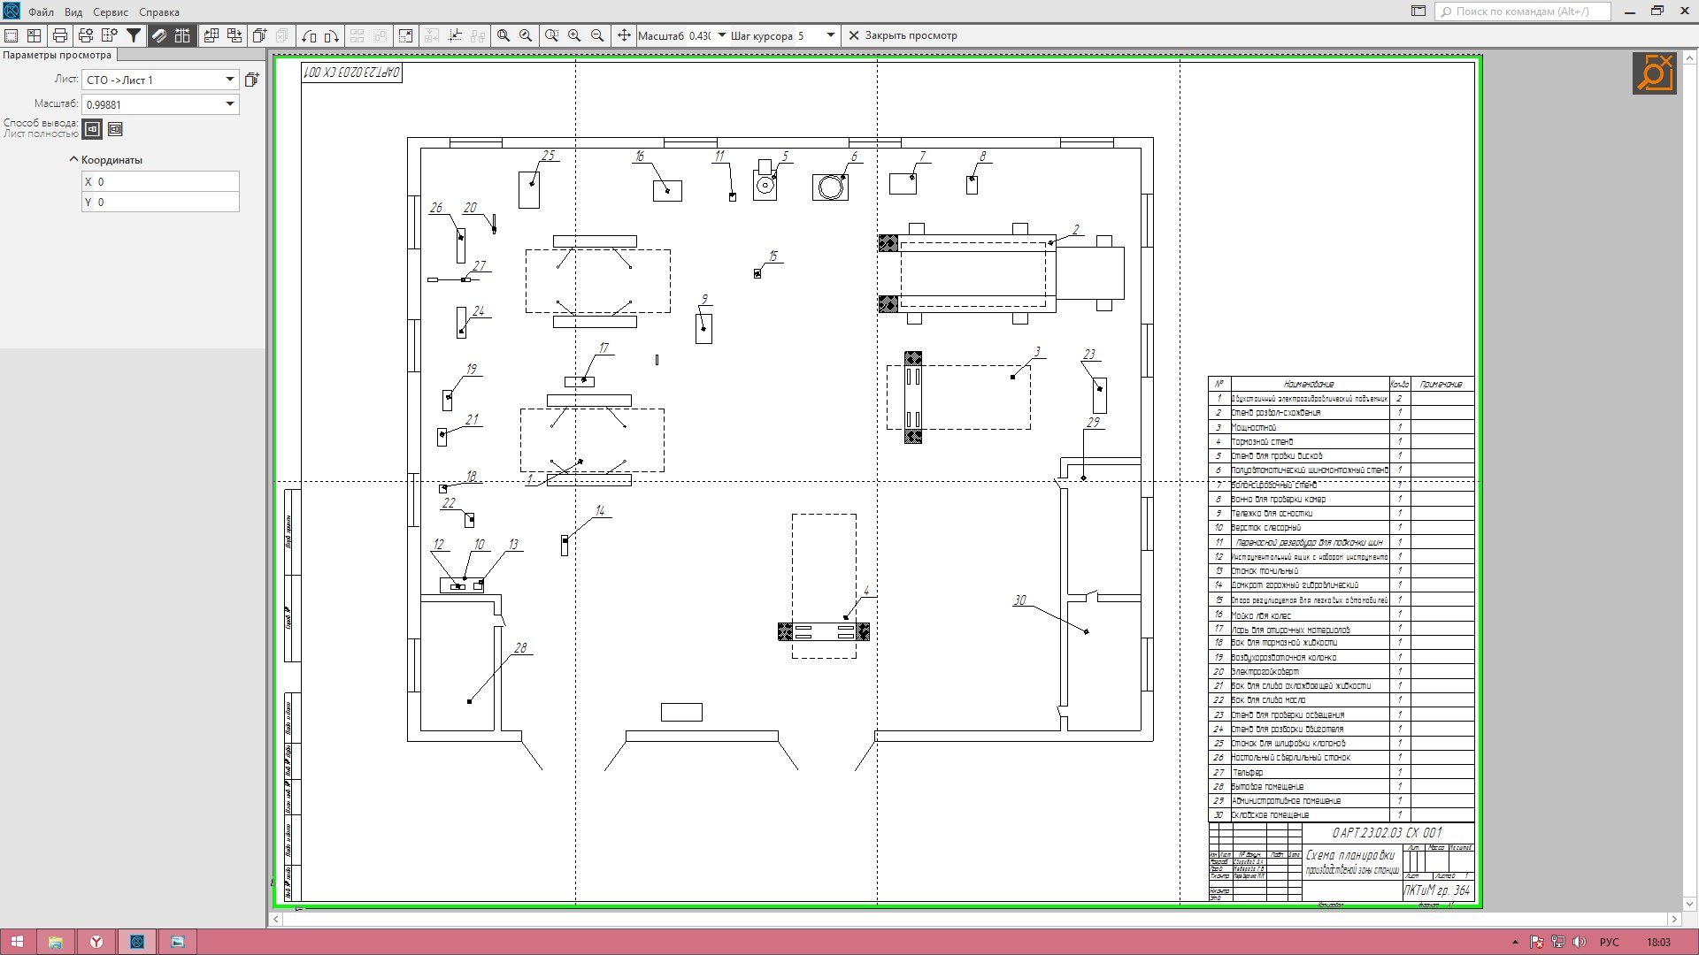This screenshot has width=1699, height=955.
Task: Toggle the magnet snapping button
Action: pos(158,35)
